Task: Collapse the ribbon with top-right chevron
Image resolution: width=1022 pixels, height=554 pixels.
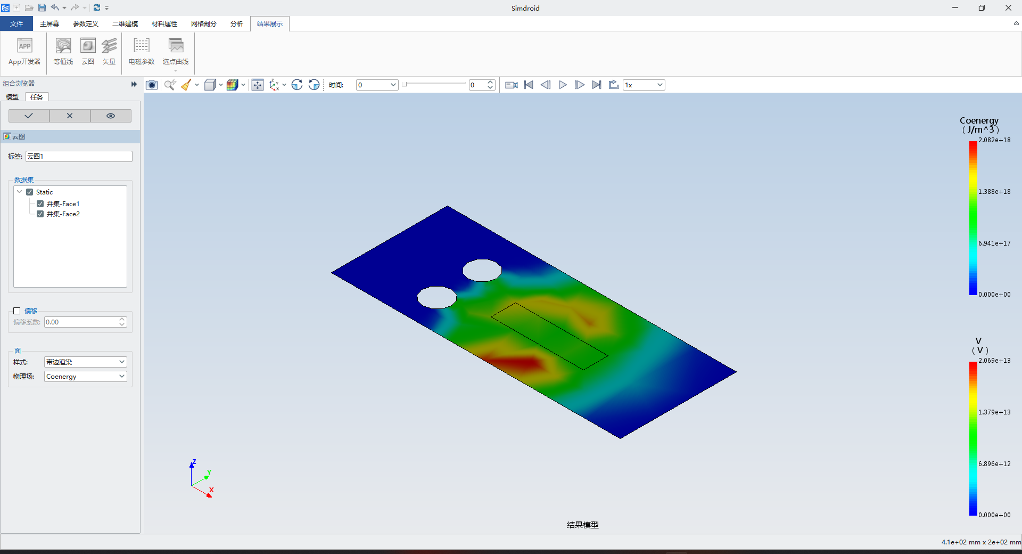Action: click(1016, 23)
